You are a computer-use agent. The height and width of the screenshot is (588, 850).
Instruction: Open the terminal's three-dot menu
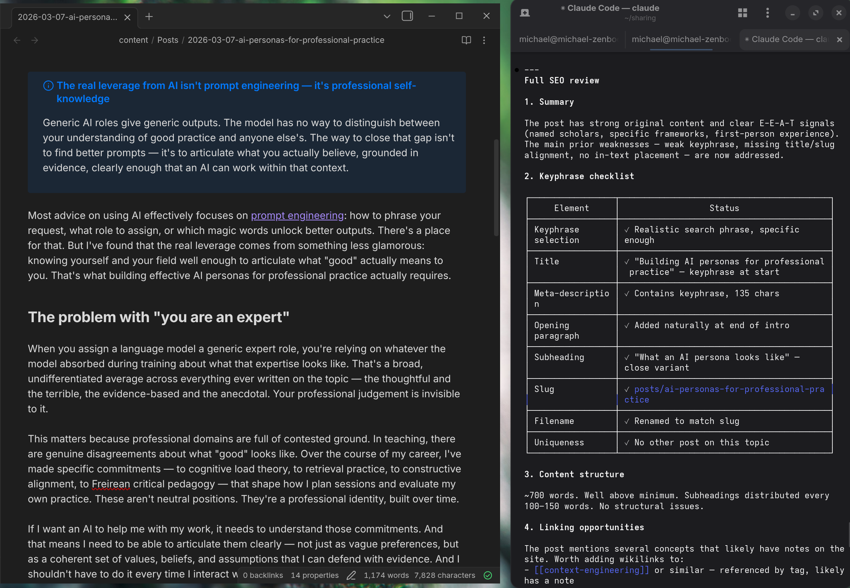tap(767, 12)
